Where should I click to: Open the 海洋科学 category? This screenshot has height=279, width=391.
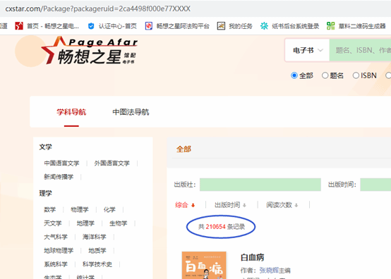point(95,237)
